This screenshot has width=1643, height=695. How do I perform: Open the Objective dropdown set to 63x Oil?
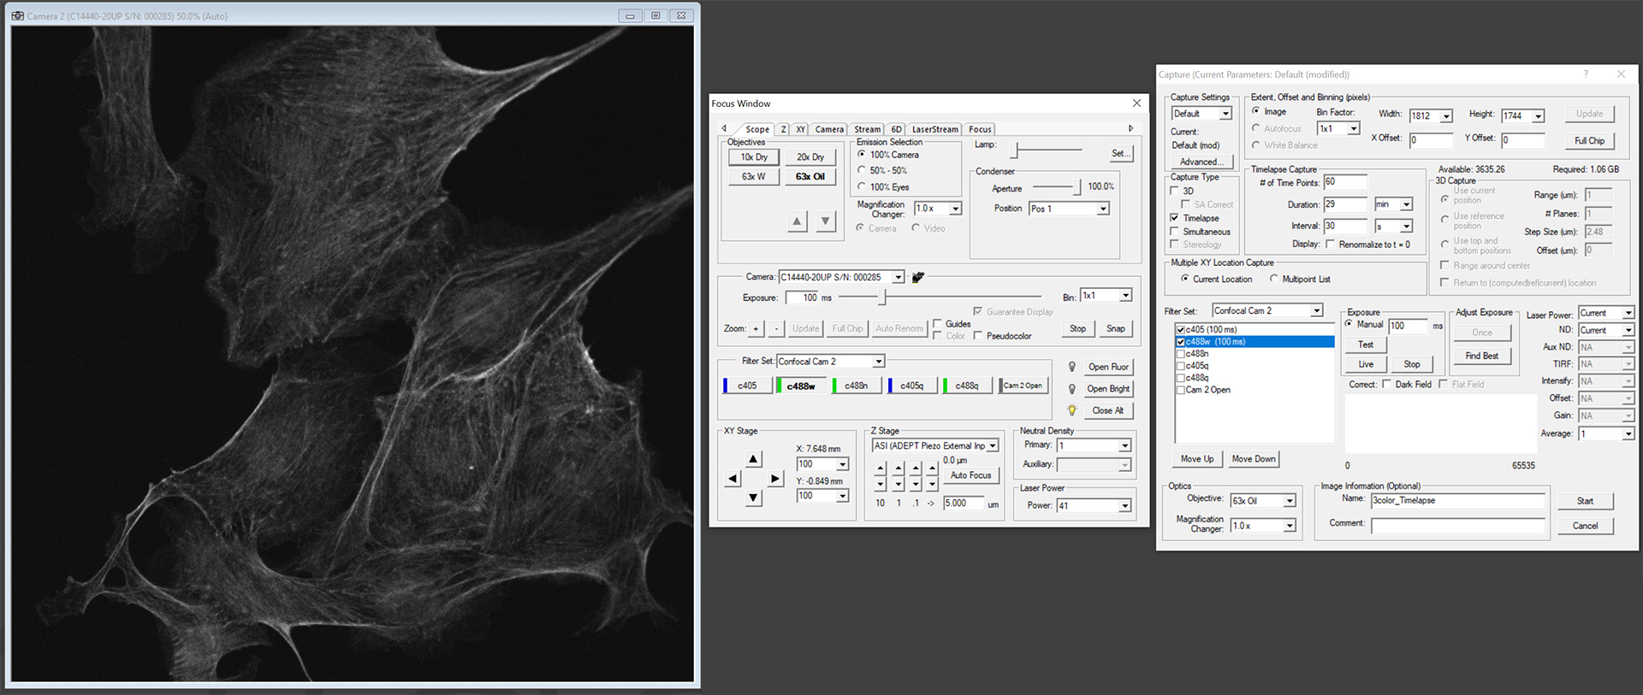click(x=1289, y=501)
